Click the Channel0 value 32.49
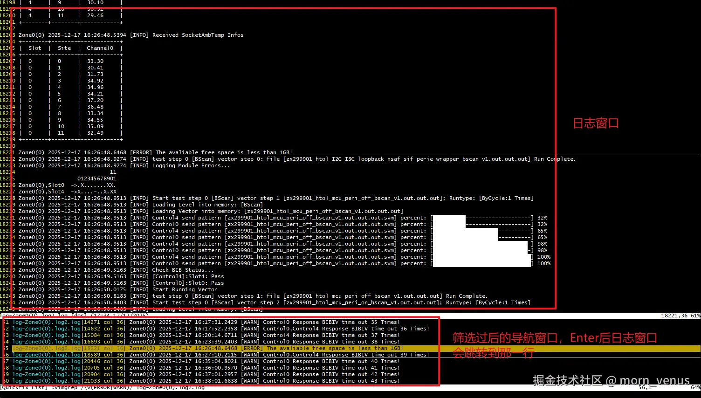Screen dimensions: 701x398 tap(95, 133)
